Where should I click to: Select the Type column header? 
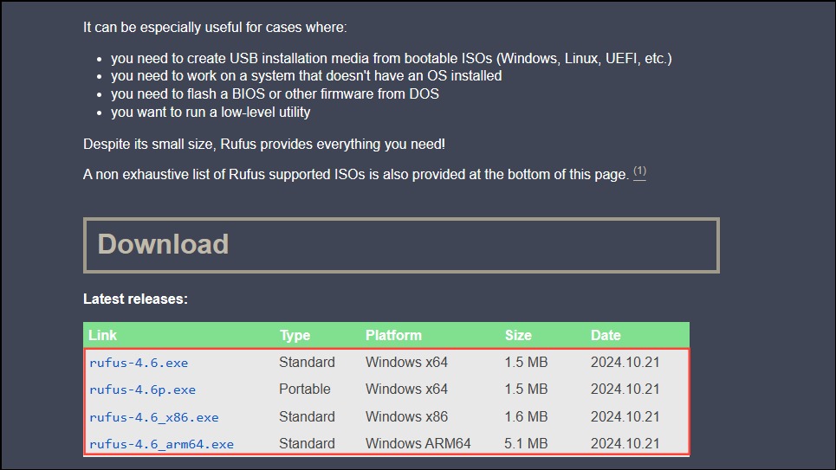pos(295,335)
